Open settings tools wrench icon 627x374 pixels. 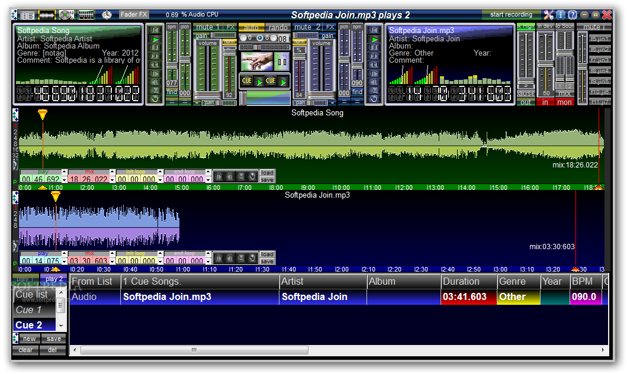(x=549, y=15)
